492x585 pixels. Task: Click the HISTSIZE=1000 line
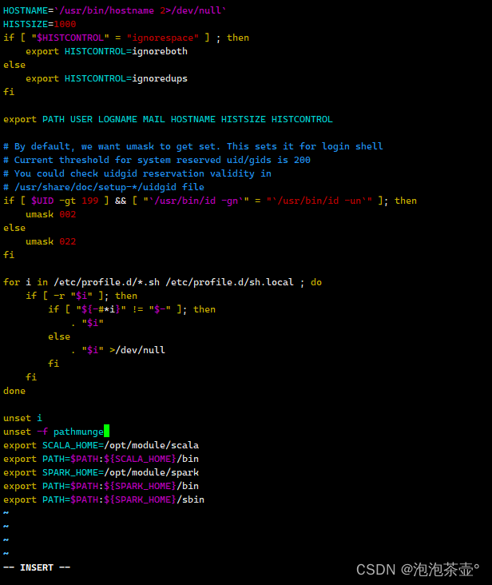(39, 24)
